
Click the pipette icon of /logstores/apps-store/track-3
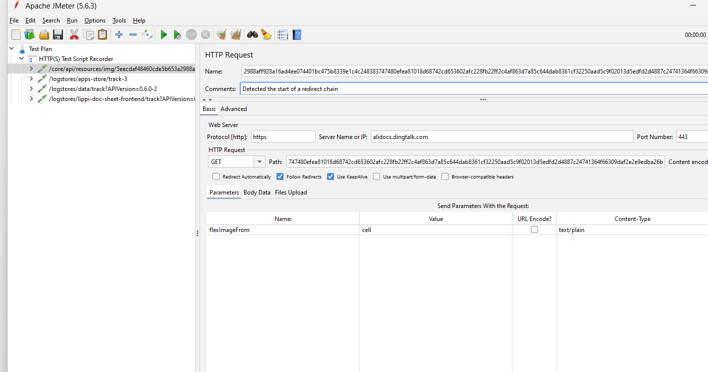42,79
